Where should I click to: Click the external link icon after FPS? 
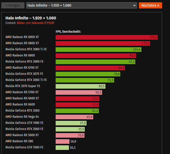[x=53, y=23]
